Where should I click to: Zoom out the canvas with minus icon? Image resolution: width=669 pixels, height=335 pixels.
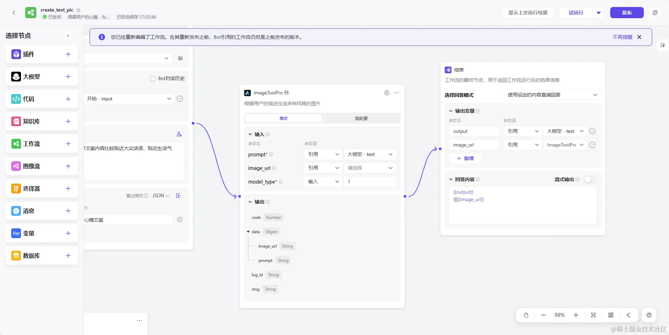coord(543,315)
